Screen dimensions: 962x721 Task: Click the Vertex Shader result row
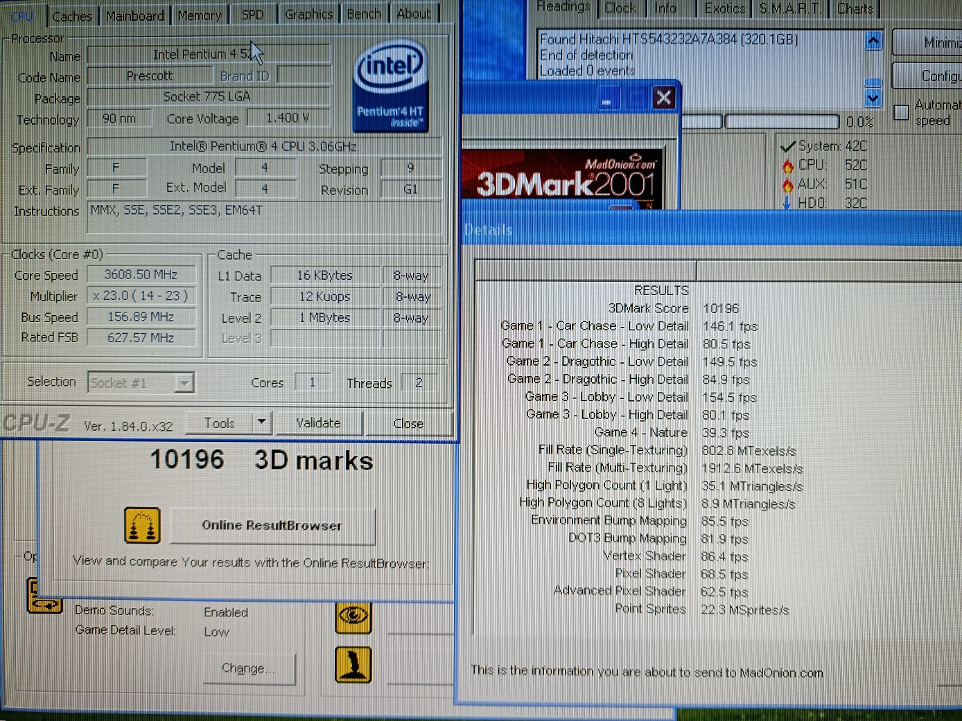(x=676, y=556)
